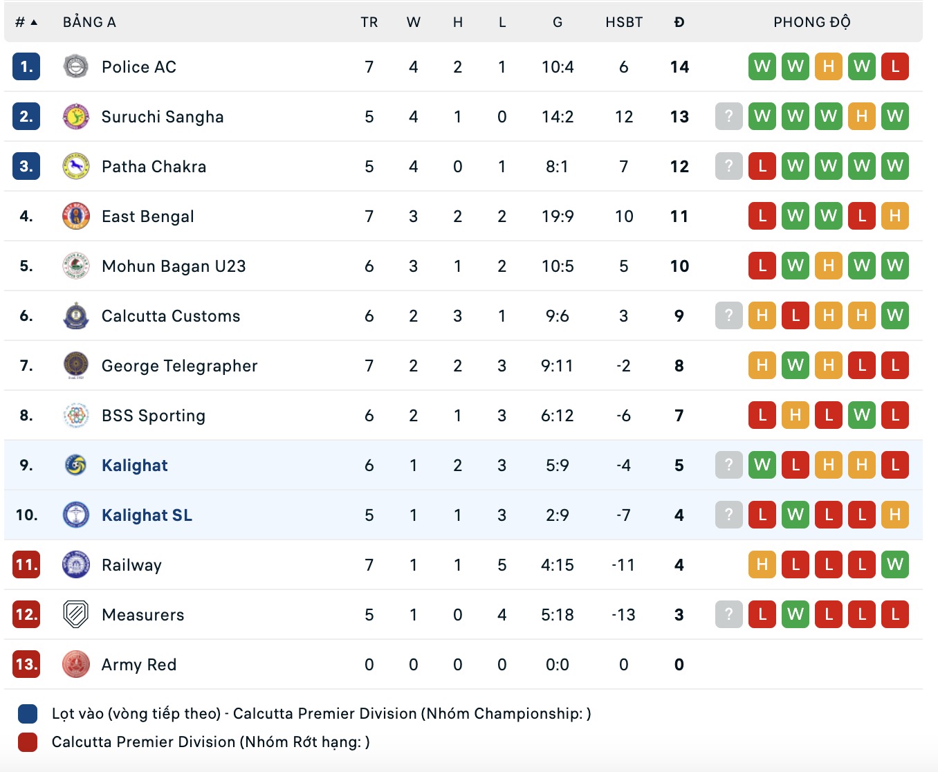Click the Police AC club logo
938x772 pixels.
[x=76, y=66]
